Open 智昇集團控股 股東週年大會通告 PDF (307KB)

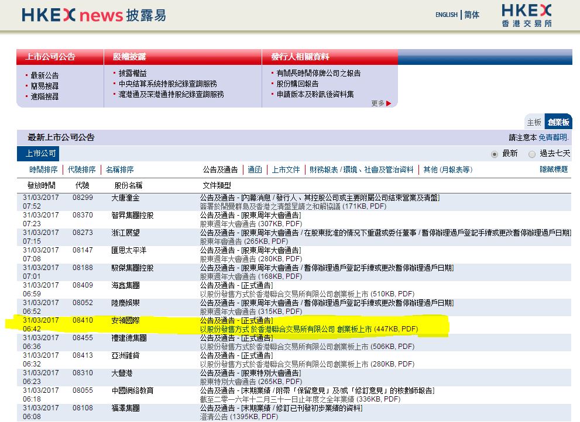[x=251, y=224]
